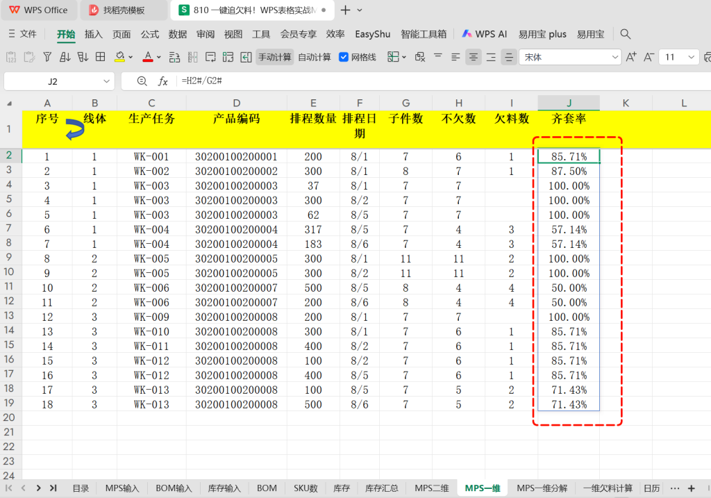Viewport: 711px width, 498px height.
Task: Click the table grid borders icon
Action: coord(100,57)
